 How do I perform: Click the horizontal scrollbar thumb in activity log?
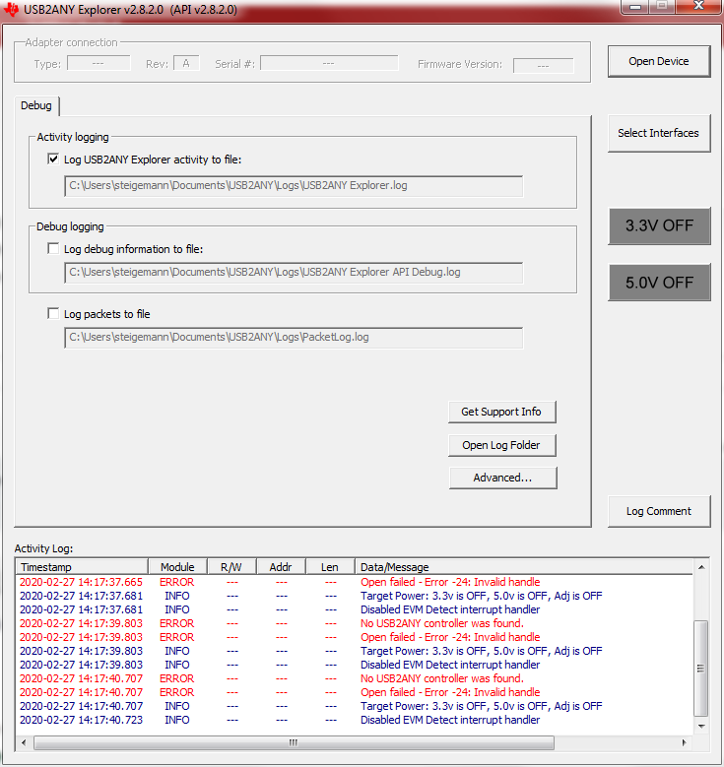coord(294,742)
